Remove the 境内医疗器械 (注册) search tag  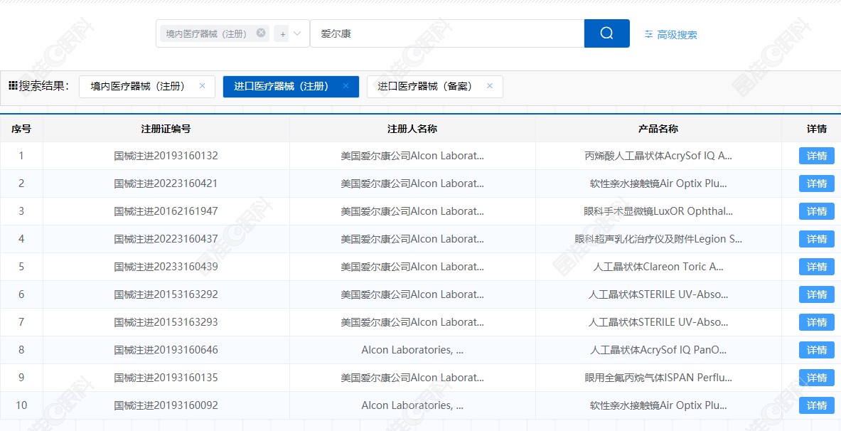[x=261, y=33]
